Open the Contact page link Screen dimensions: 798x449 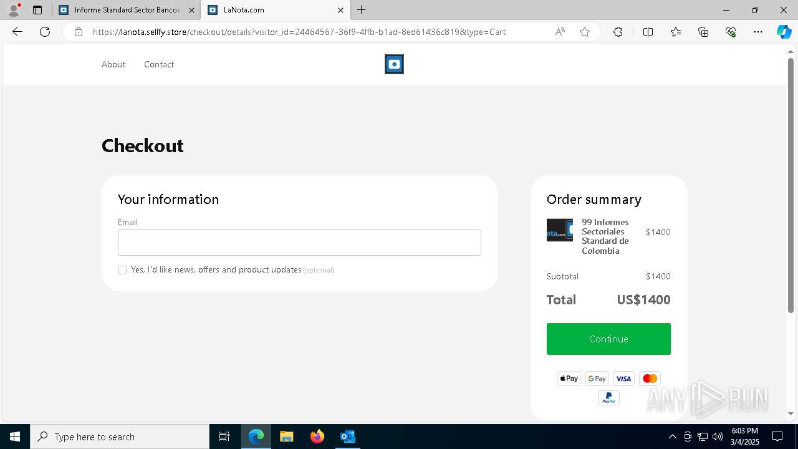[159, 64]
